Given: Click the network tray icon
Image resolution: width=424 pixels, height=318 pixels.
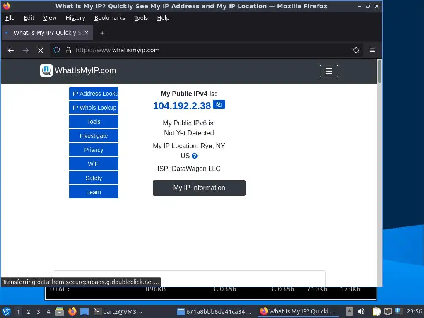Looking at the screenshot, I should (388, 311).
